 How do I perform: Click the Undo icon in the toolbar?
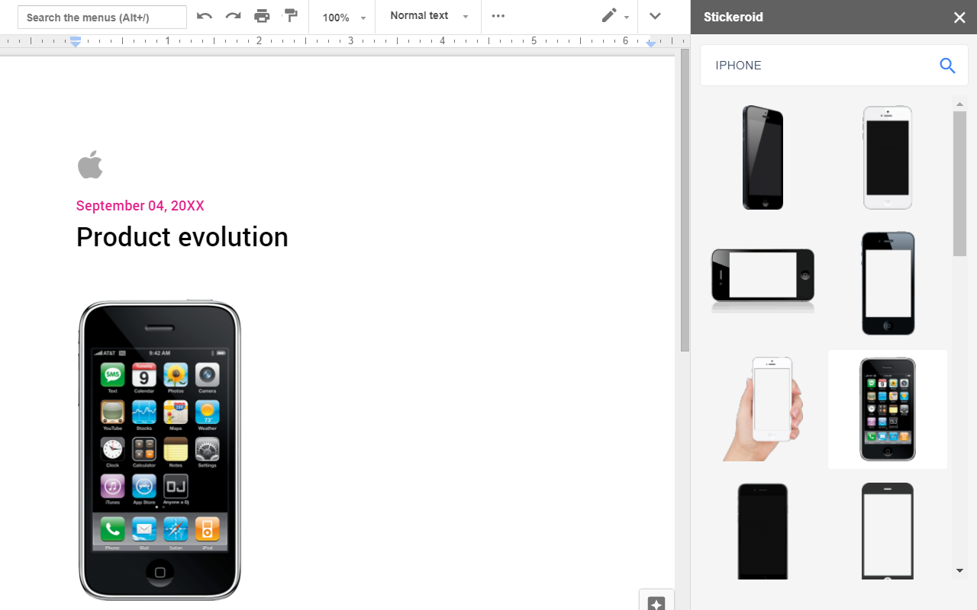point(205,15)
